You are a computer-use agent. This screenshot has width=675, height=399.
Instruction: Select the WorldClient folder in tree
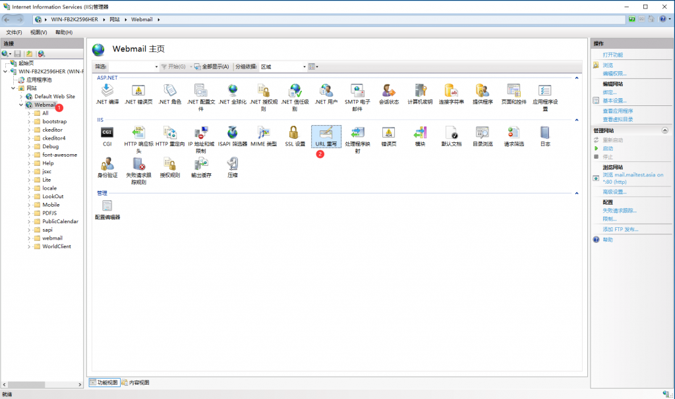pos(57,246)
